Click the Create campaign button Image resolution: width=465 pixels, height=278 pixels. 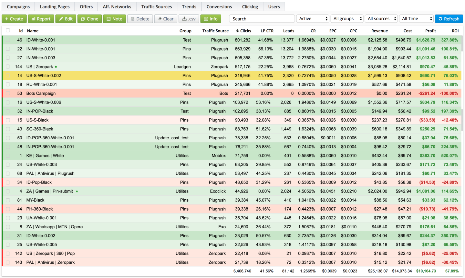(14, 19)
